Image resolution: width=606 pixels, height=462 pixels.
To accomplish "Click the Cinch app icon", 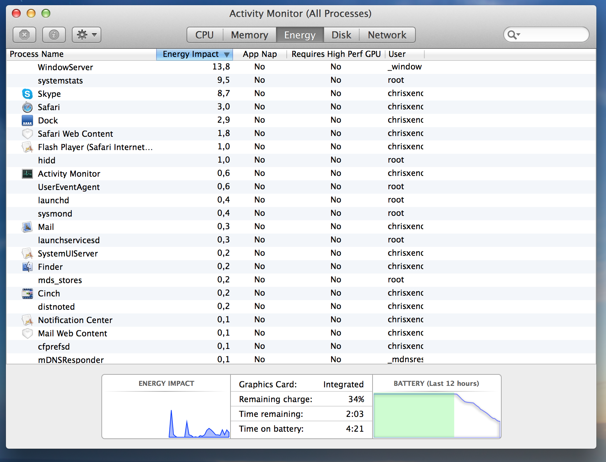I will pyautogui.click(x=27, y=293).
